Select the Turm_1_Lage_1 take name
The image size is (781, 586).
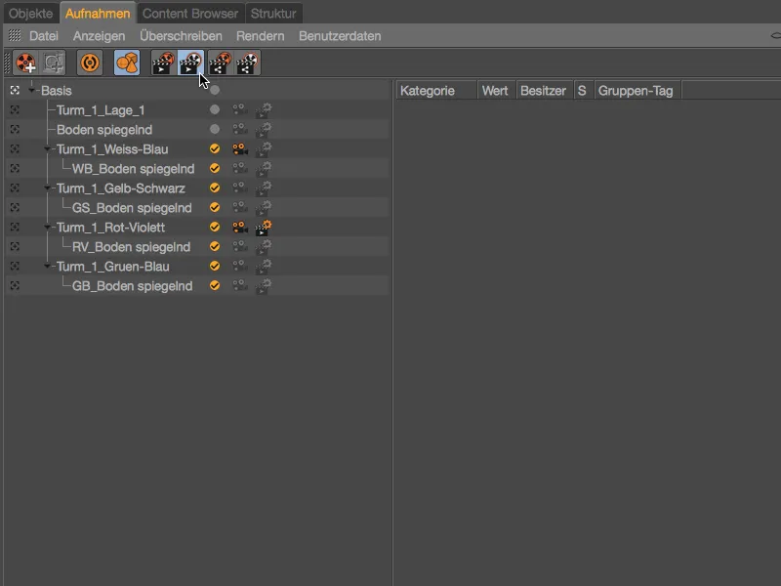pos(101,110)
